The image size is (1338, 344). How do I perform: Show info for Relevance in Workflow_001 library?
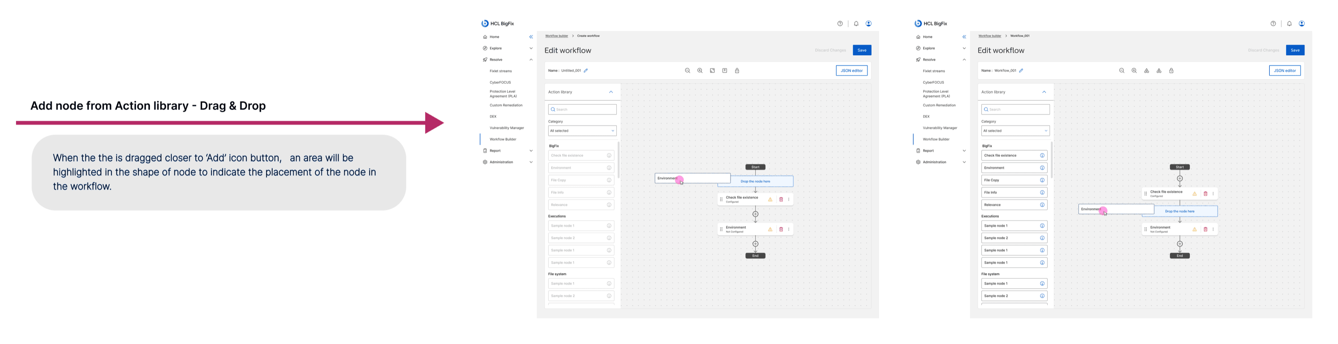click(1042, 205)
